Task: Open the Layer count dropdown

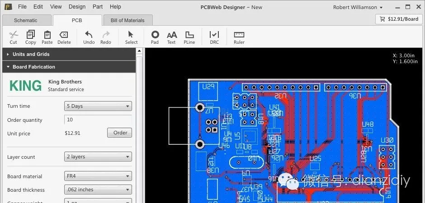Action: point(98,157)
